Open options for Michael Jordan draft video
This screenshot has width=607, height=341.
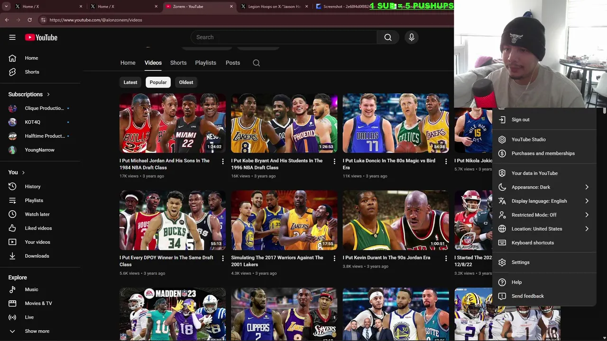[x=222, y=162]
